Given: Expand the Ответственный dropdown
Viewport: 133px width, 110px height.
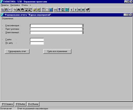Looking at the screenshot, I should click(x=83, y=33).
